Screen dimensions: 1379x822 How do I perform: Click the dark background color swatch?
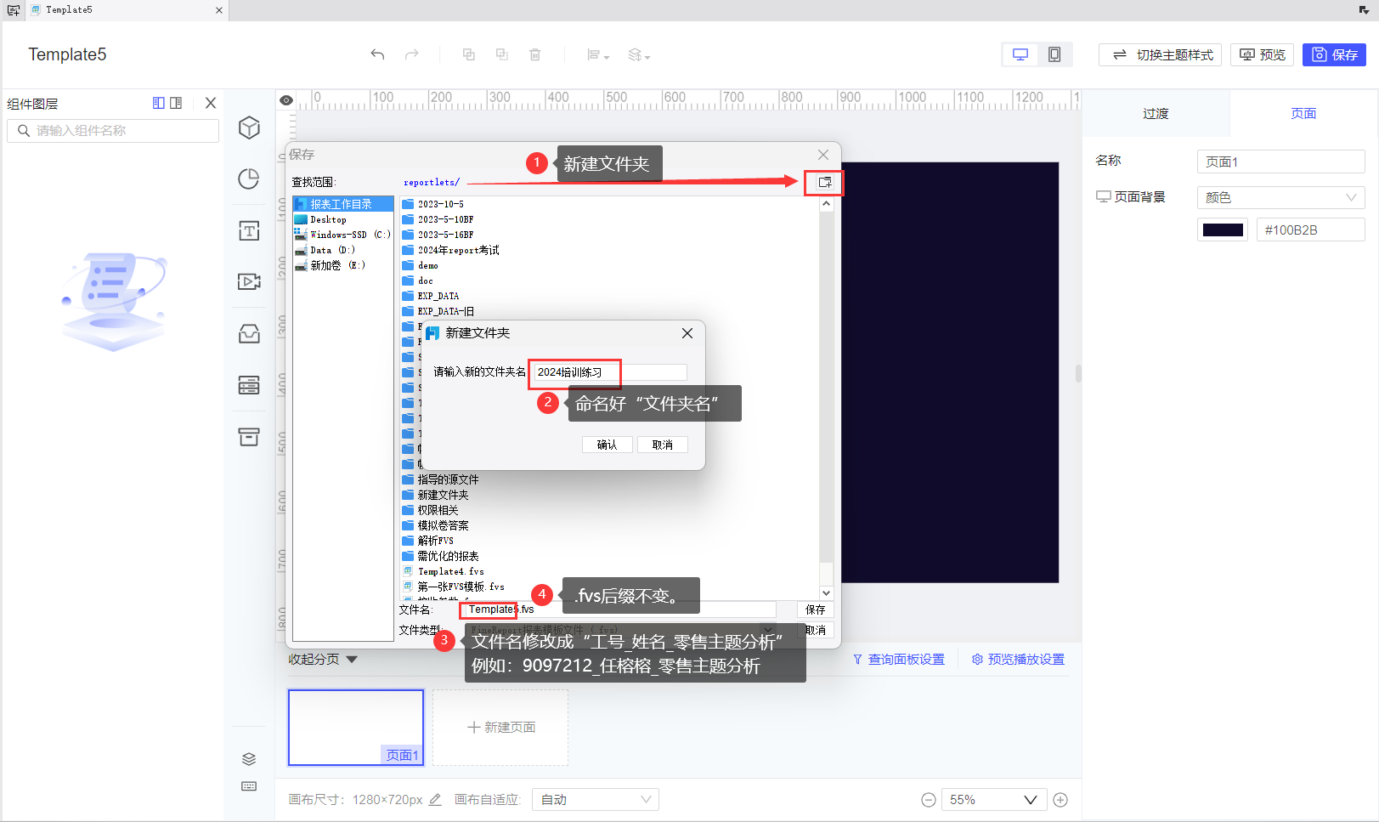tap(1223, 230)
